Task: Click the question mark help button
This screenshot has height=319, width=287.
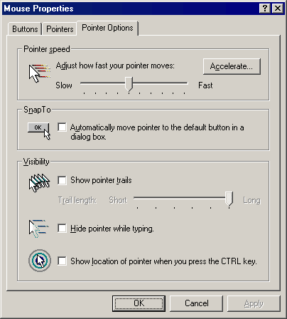Action: 265,9
